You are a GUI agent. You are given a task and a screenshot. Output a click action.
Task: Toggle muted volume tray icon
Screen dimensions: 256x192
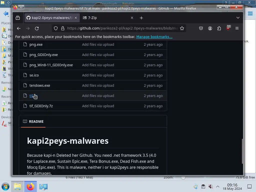(210, 186)
